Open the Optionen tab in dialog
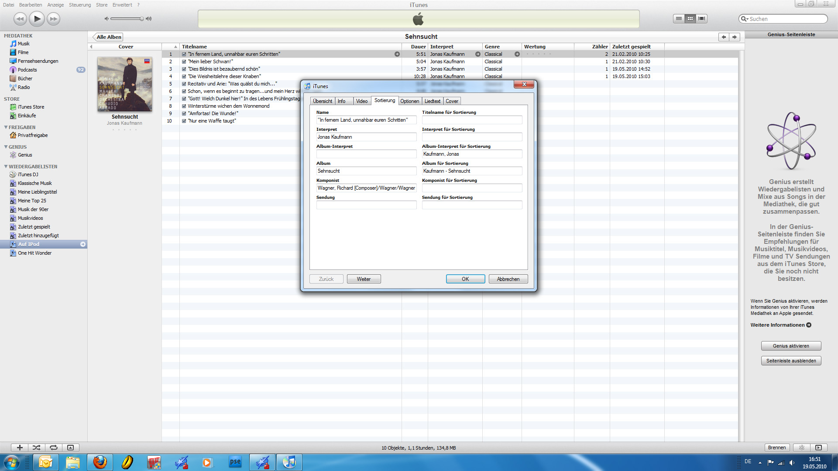This screenshot has width=838, height=471. [x=410, y=101]
